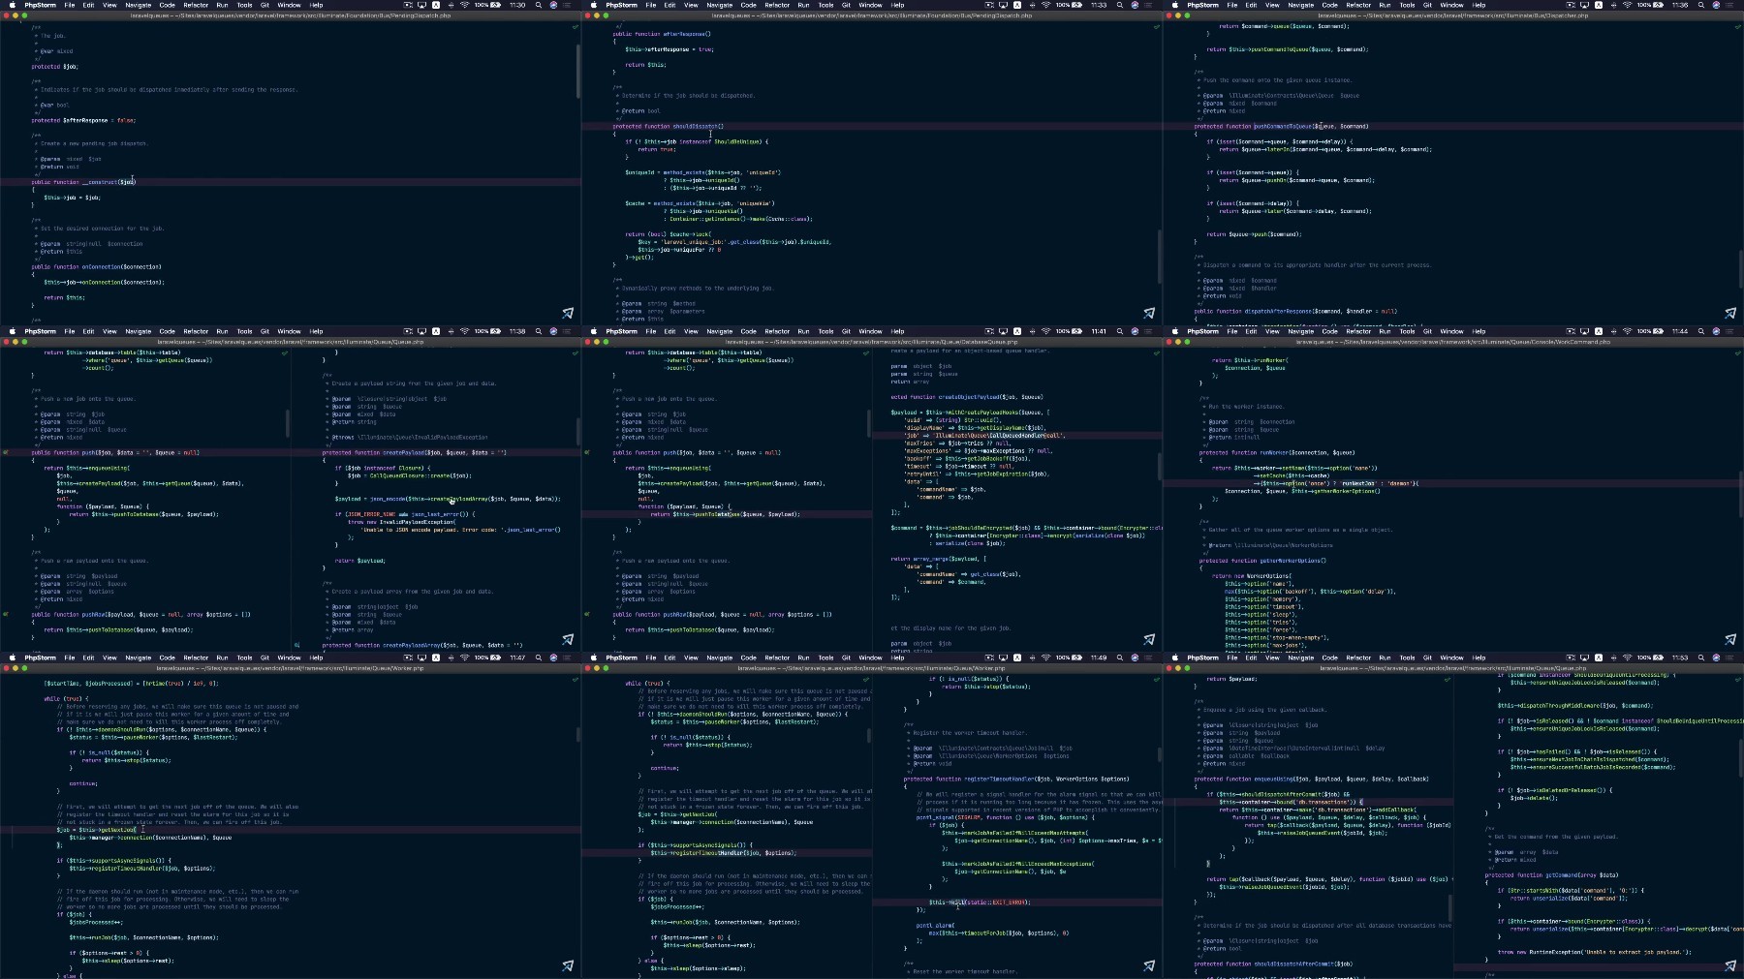Click the green inspection checkmark in the WorkCommand.php editor
The height and width of the screenshot is (979, 1744).
(x=1737, y=353)
